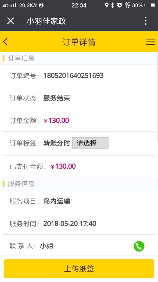Tap the location status icon
This screenshot has width=158, height=282.
pos(107,5)
